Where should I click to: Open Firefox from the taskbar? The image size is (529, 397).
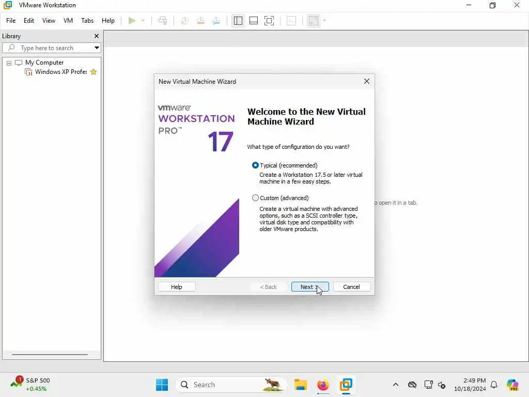[x=323, y=385]
